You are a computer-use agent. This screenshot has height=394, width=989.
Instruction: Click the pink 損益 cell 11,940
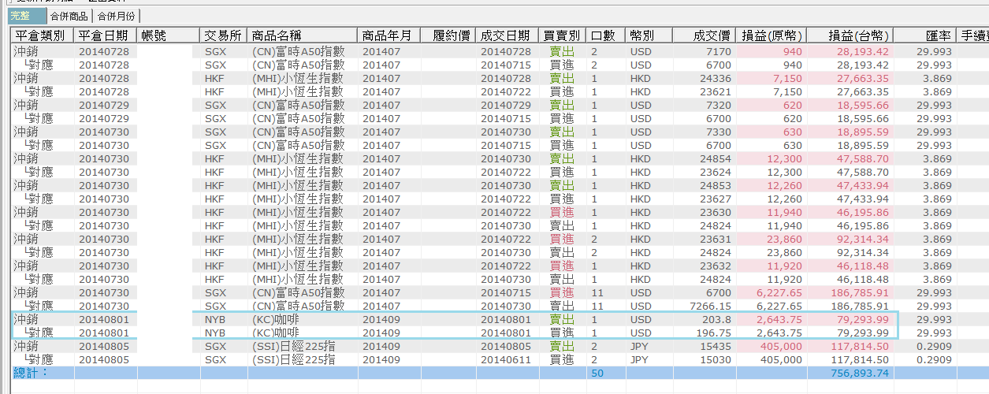[771, 212]
